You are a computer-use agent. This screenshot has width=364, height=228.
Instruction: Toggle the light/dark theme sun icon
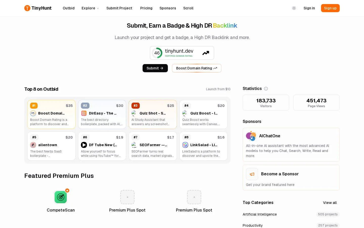click(x=294, y=8)
